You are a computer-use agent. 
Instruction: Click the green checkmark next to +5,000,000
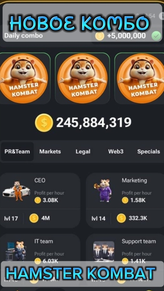(x=156, y=36)
